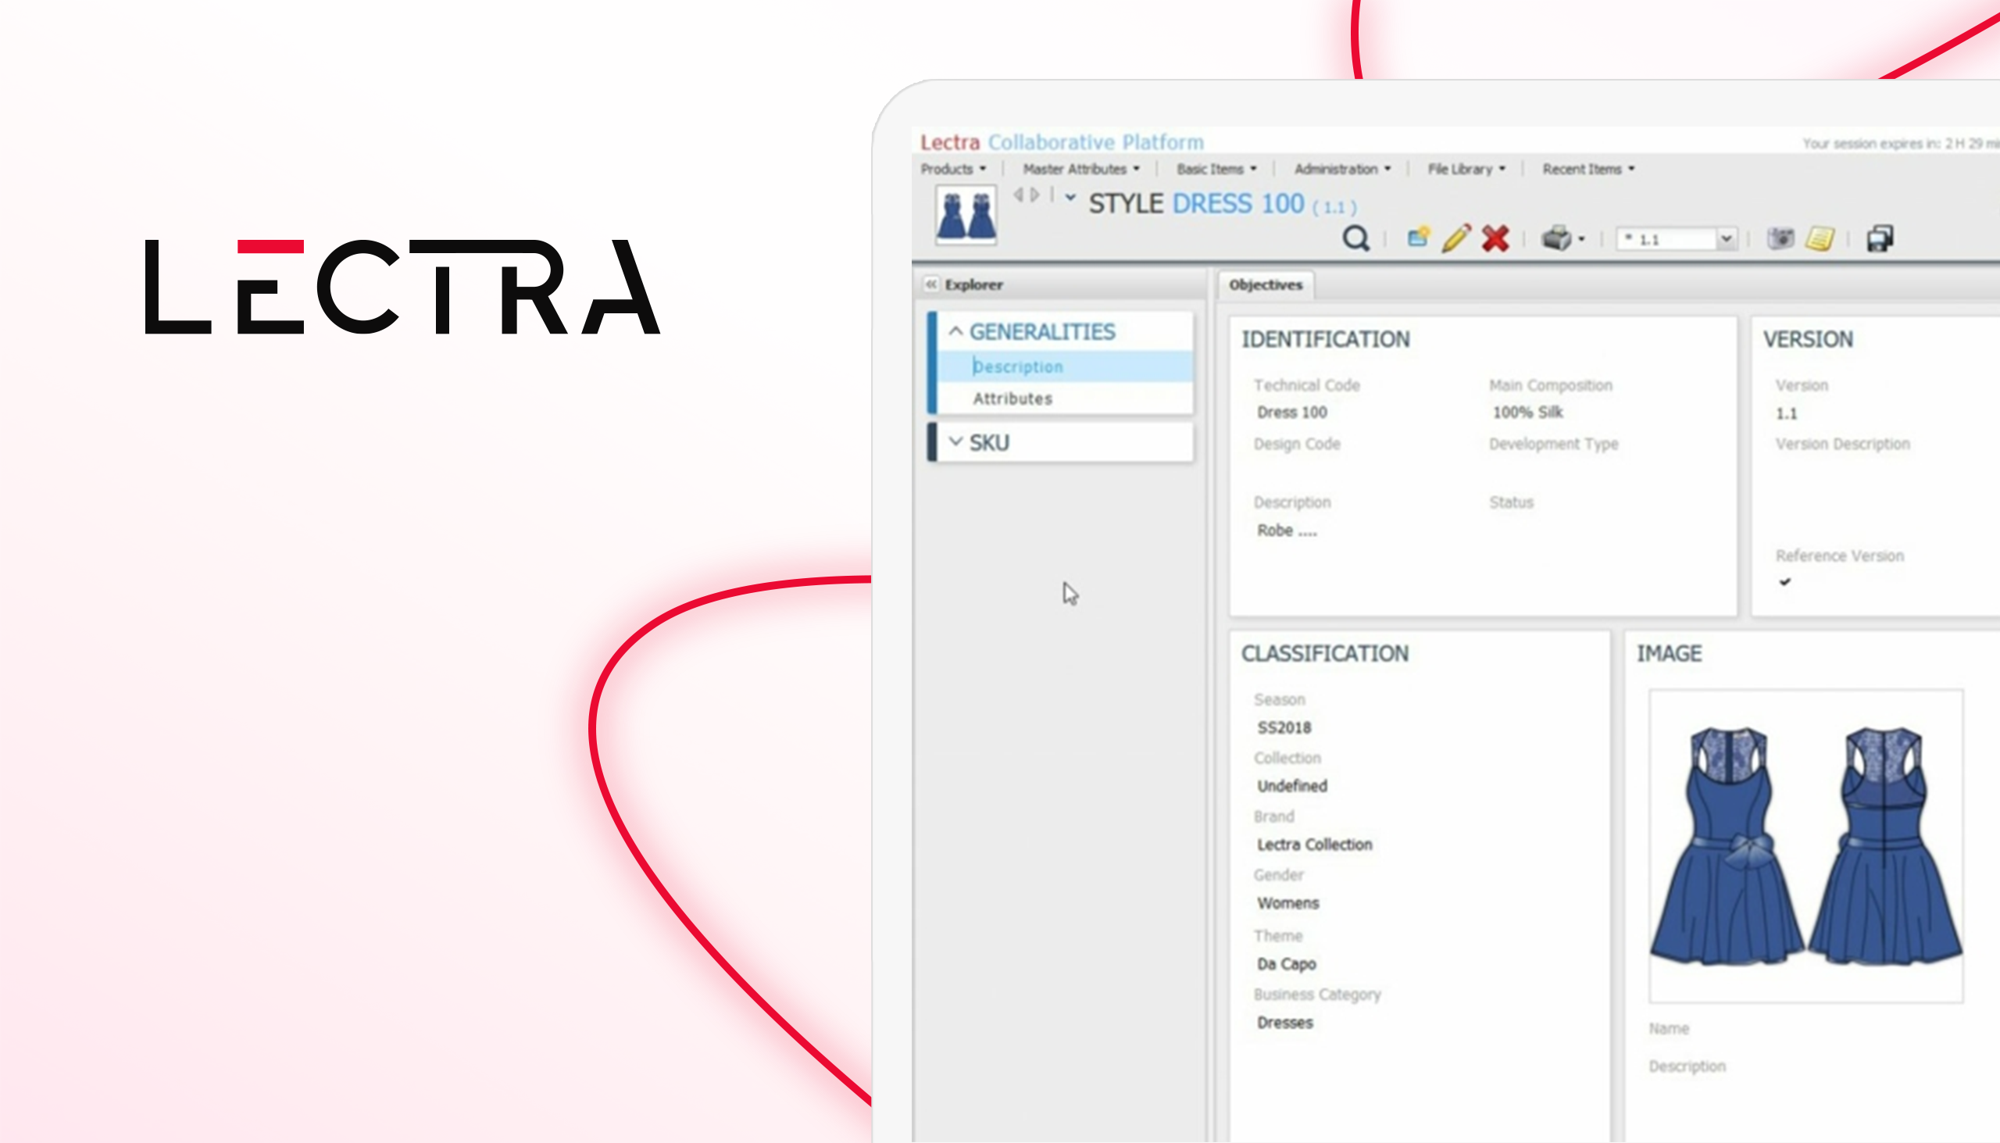The image size is (2000, 1143).
Task: Click the save all floppy disks icon
Action: (x=1880, y=238)
